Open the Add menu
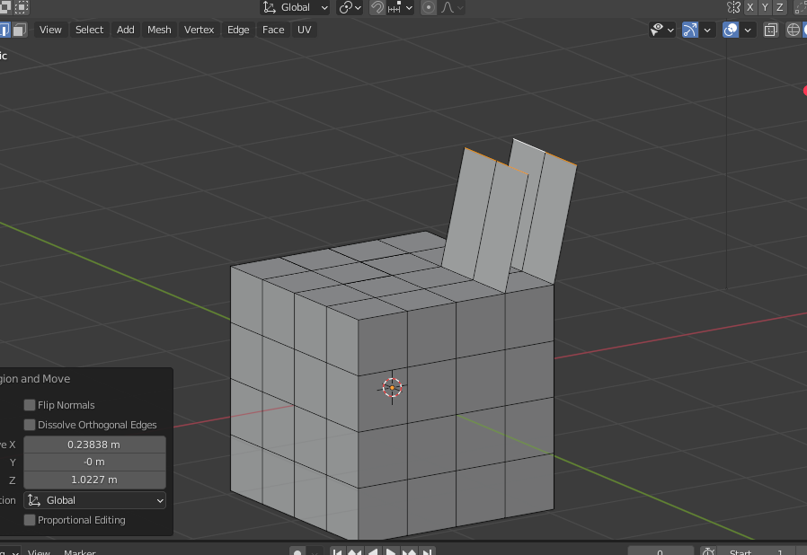The height and width of the screenshot is (555, 807). point(125,30)
